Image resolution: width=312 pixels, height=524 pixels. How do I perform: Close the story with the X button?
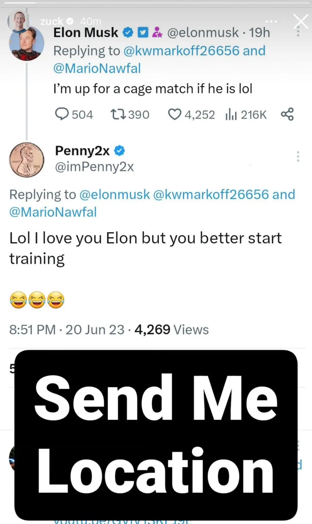[x=301, y=21]
